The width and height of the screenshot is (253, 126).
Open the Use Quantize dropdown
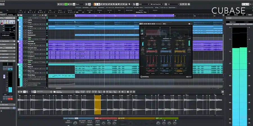click(x=157, y=4)
